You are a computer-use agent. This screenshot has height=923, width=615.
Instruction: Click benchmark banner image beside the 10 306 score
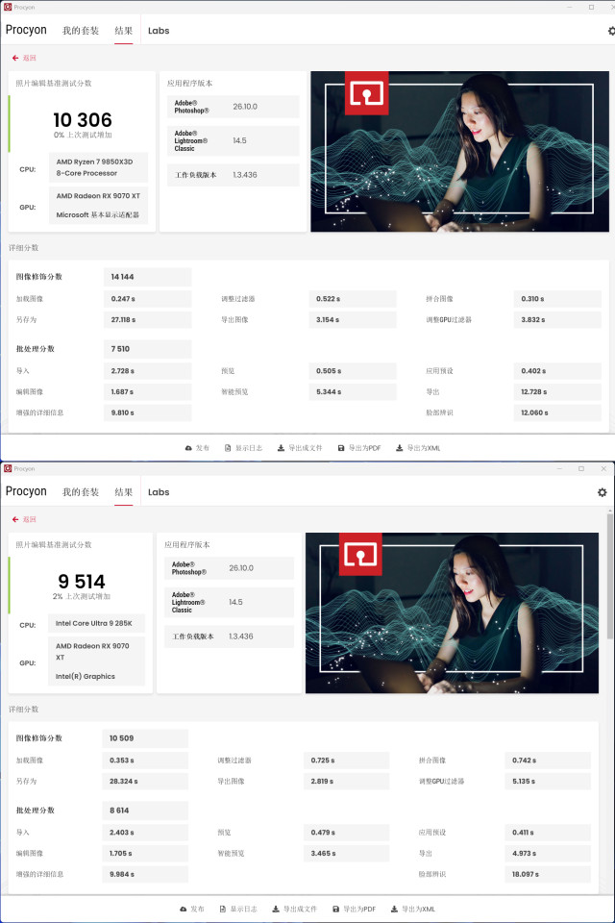coord(459,151)
